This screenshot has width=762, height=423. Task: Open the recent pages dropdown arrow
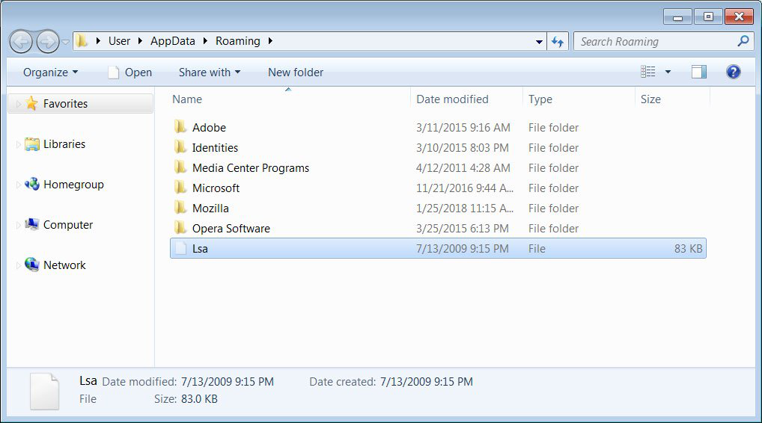pyautogui.click(x=65, y=42)
